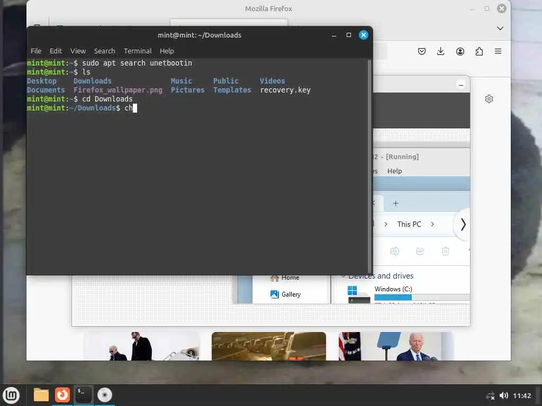Viewport: 542px width, 406px height.
Task: Click Videos entry in terminal listing
Action: pos(273,81)
